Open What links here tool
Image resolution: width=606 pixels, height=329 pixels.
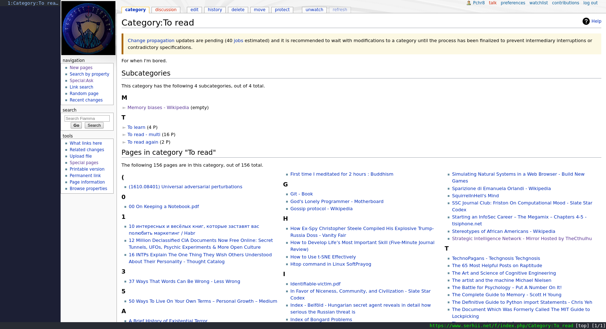pyautogui.click(x=85, y=143)
